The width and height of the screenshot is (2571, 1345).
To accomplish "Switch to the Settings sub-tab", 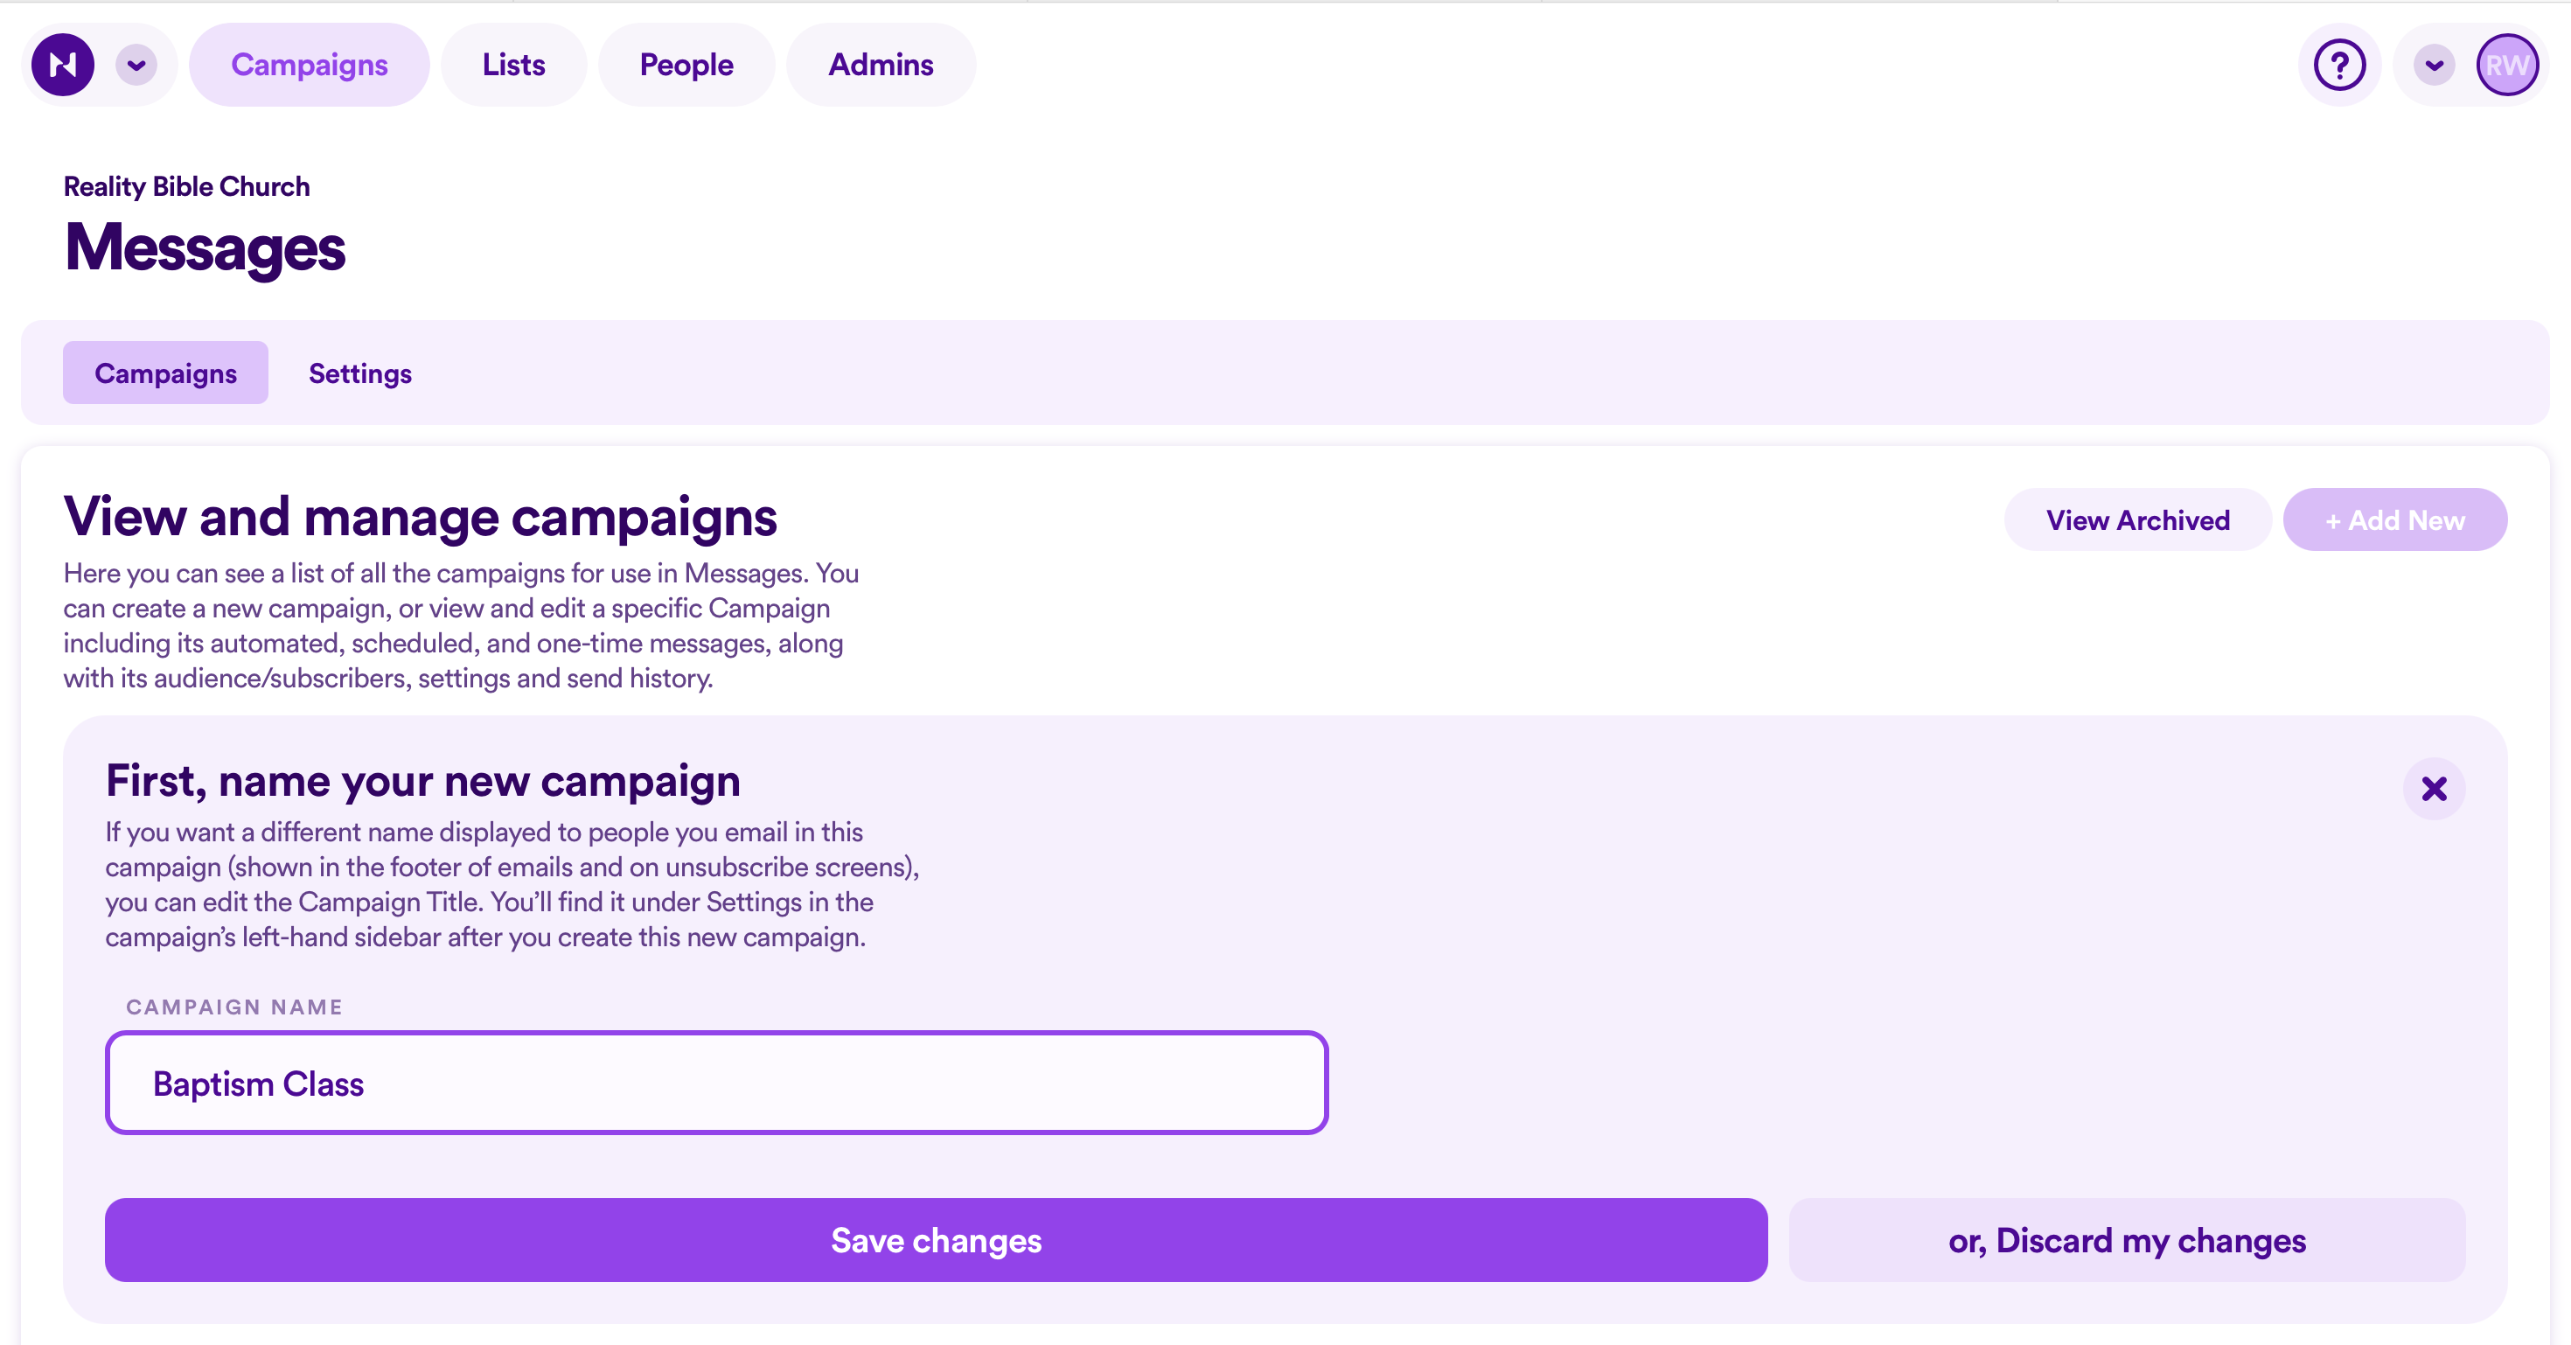I will (x=360, y=373).
